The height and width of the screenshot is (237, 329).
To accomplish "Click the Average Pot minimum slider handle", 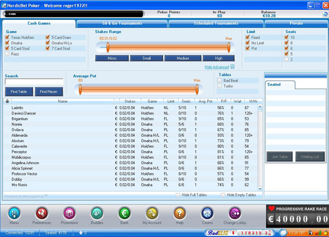I will [x=80, y=89].
